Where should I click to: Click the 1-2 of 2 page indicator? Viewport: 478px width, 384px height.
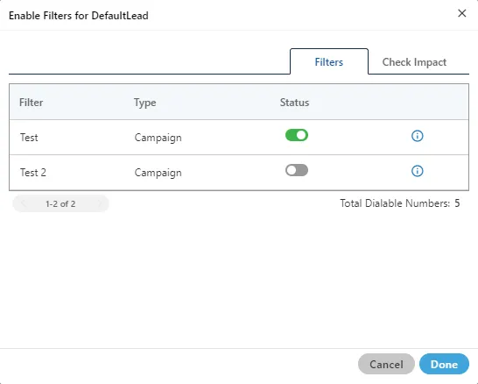pyautogui.click(x=60, y=203)
